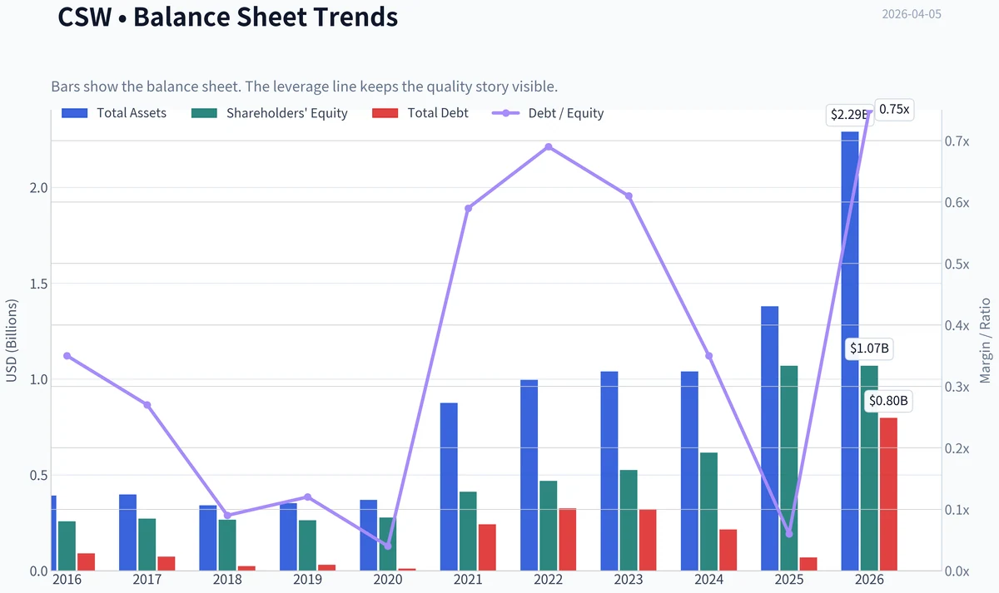Click the 2022 Total Debt red bar
Viewport: 999px width, 593px height.
click(567, 539)
